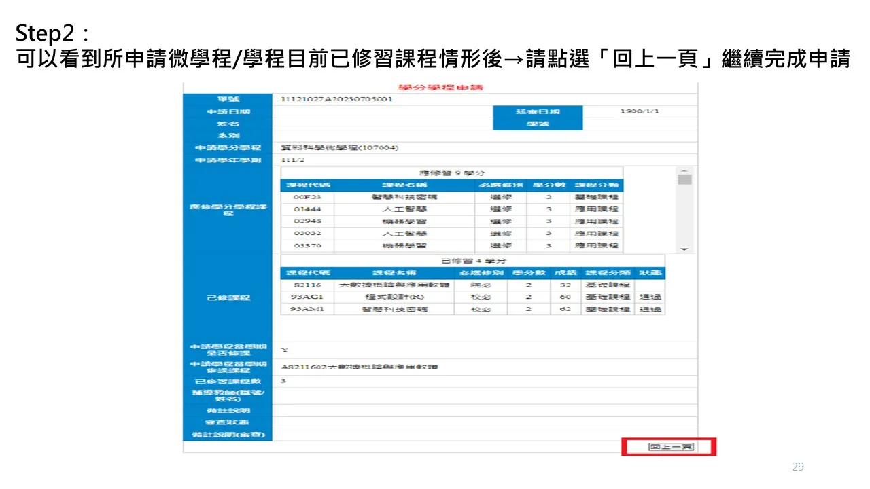Click the course list scrollbar up arrow

(684, 170)
